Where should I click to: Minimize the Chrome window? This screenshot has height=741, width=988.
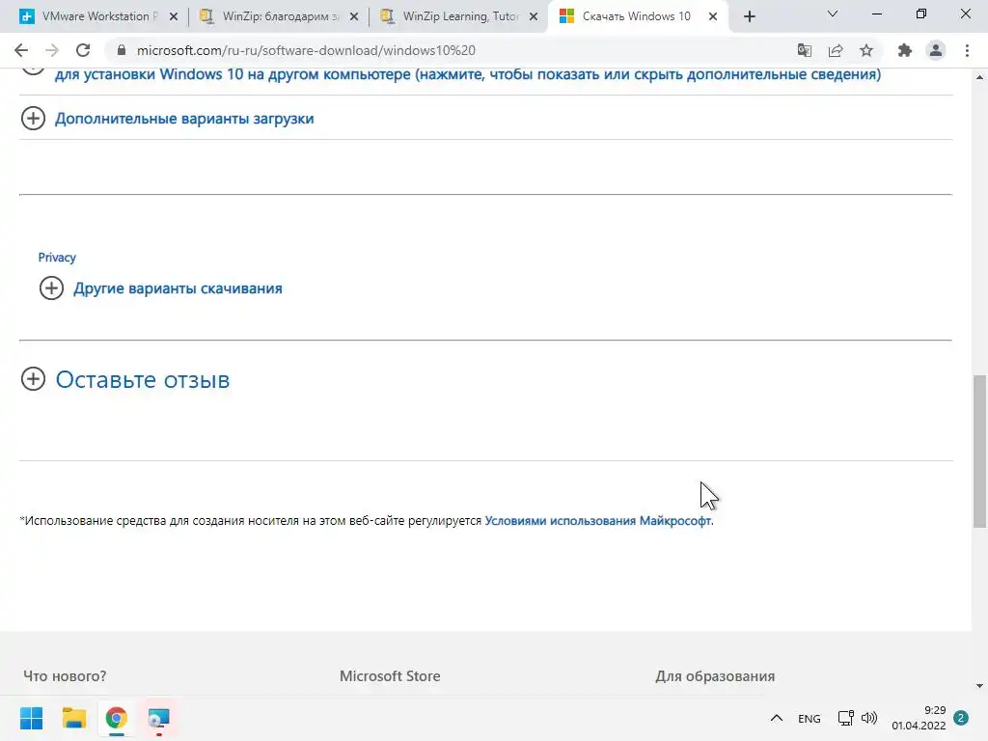(x=876, y=14)
